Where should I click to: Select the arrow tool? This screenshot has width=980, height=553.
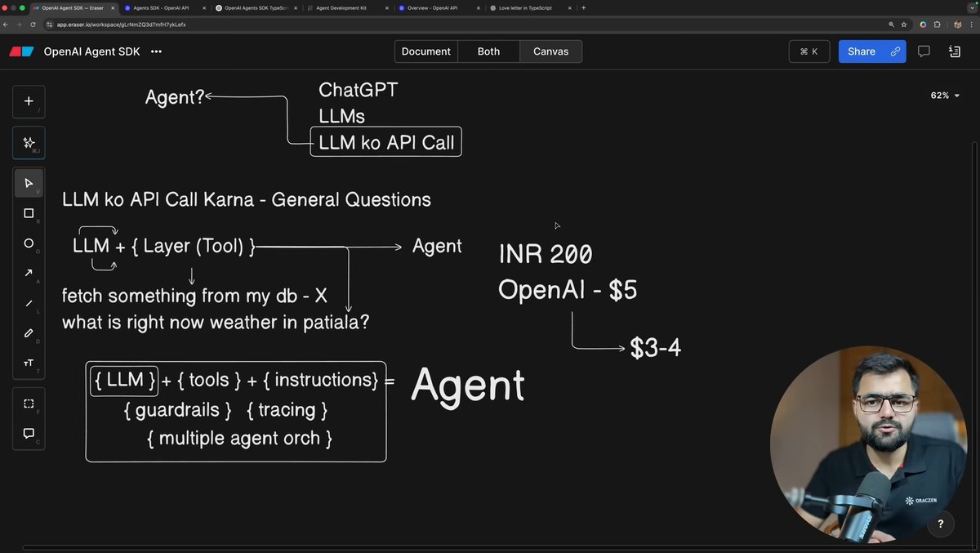29,273
